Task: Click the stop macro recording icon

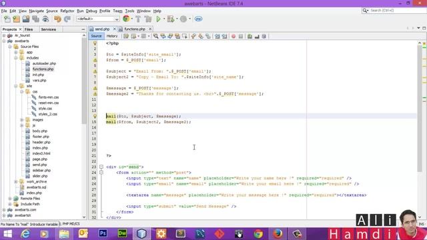Action: click(241, 36)
